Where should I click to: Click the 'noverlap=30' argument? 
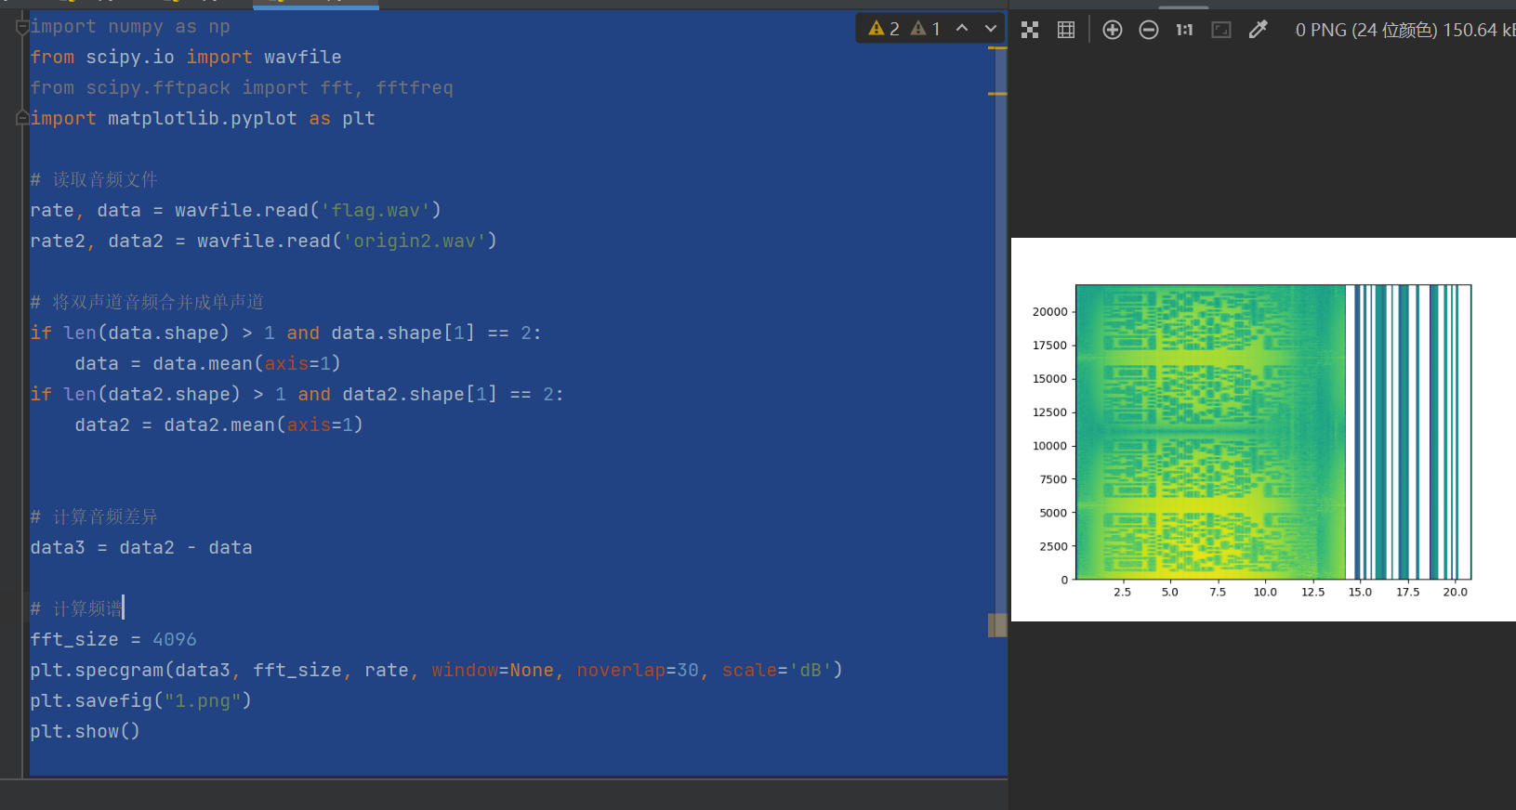tap(638, 671)
